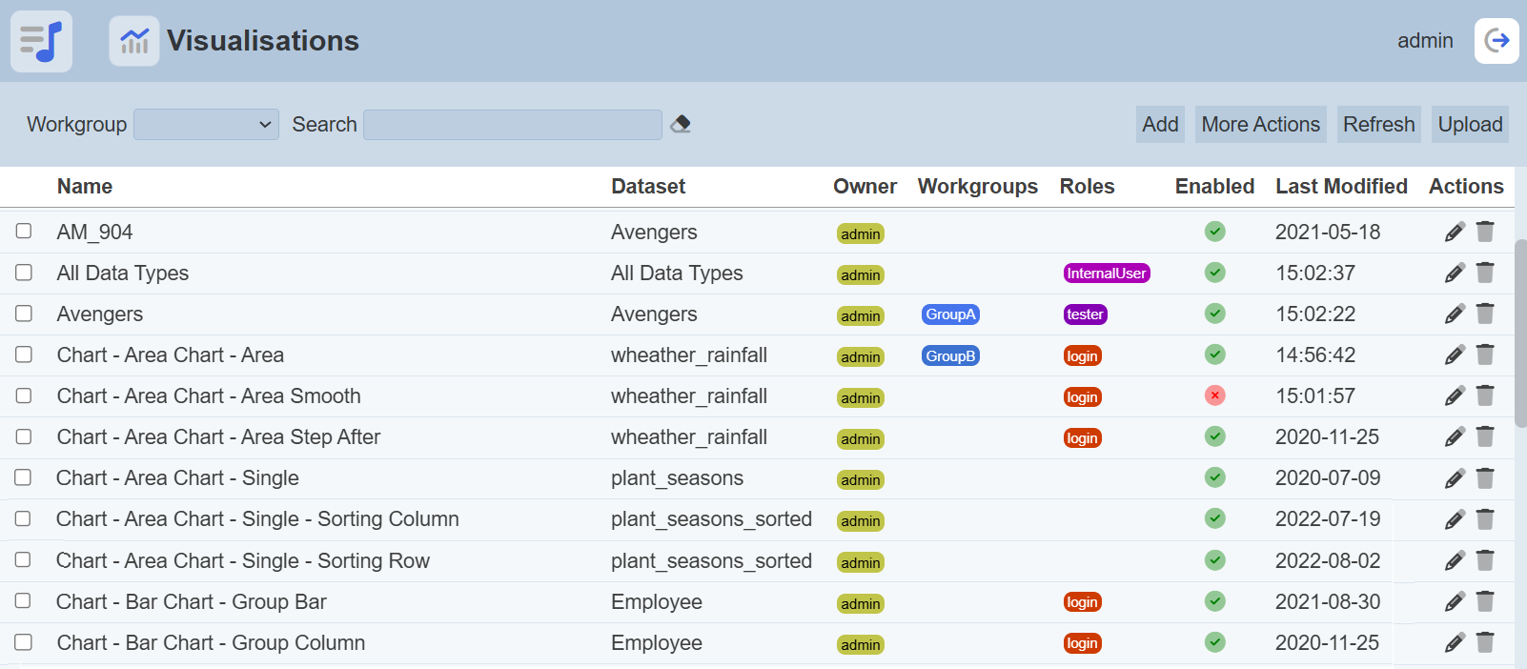The width and height of the screenshot is (1527, 669).
Task: Sort by the Name column header
Action: pos(85,187)
